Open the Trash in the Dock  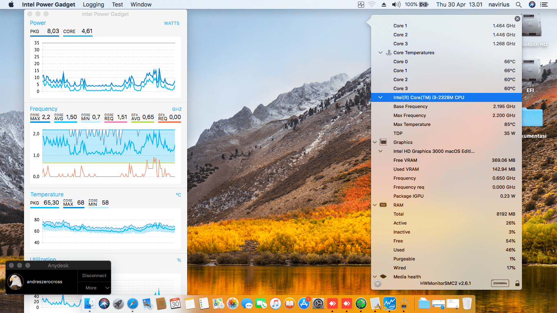tap(467, 303)
